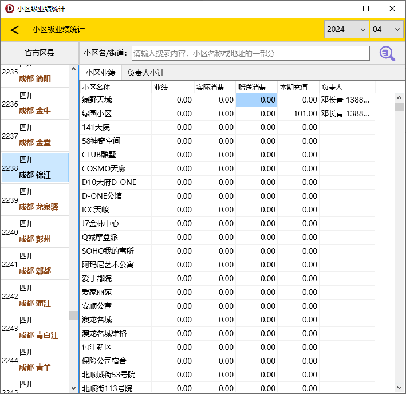Viewport: 406px width, 394px height.
Task: Click the 小区名/街道 search input field
Action: 250,53
